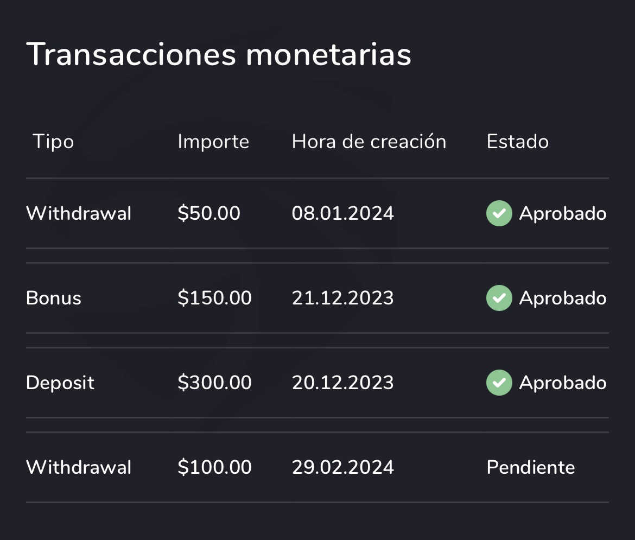Click the green checkmark beside $50.00 withdrawal
635x540 pixels.
click(499, 213)
